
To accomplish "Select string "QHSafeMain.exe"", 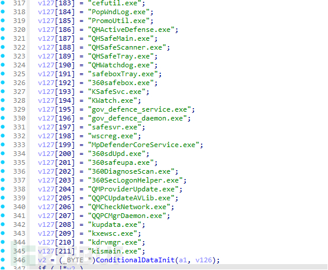I will click(121, 38).
